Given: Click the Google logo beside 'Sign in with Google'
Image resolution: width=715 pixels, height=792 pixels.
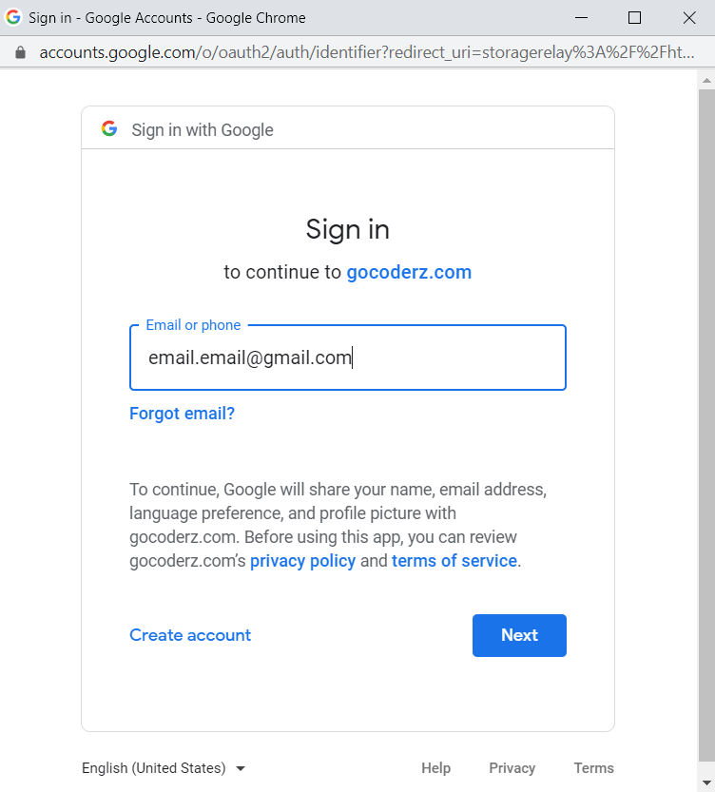Looking at the screenshot, I should (109, 129).
